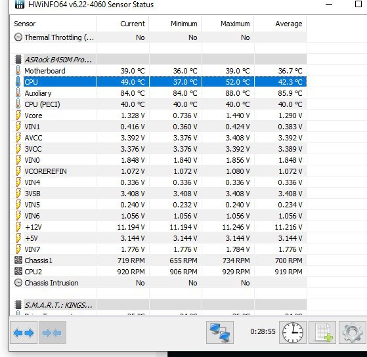Click the thermometer icon beside CPU (PECI)
This screenshot has height=357, width=367.
pyautogui.click(x=18, y=104)
